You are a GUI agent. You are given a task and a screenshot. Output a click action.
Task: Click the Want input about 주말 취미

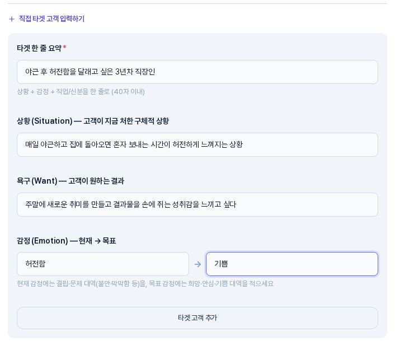click(x=198, y=204)
